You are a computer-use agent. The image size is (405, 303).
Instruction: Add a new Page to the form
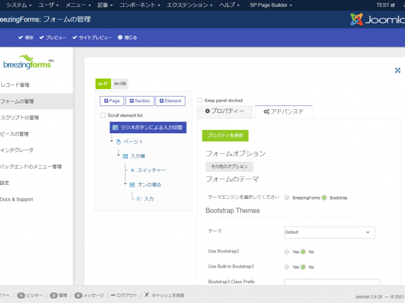pyautogui.click(x=112, y=101)
